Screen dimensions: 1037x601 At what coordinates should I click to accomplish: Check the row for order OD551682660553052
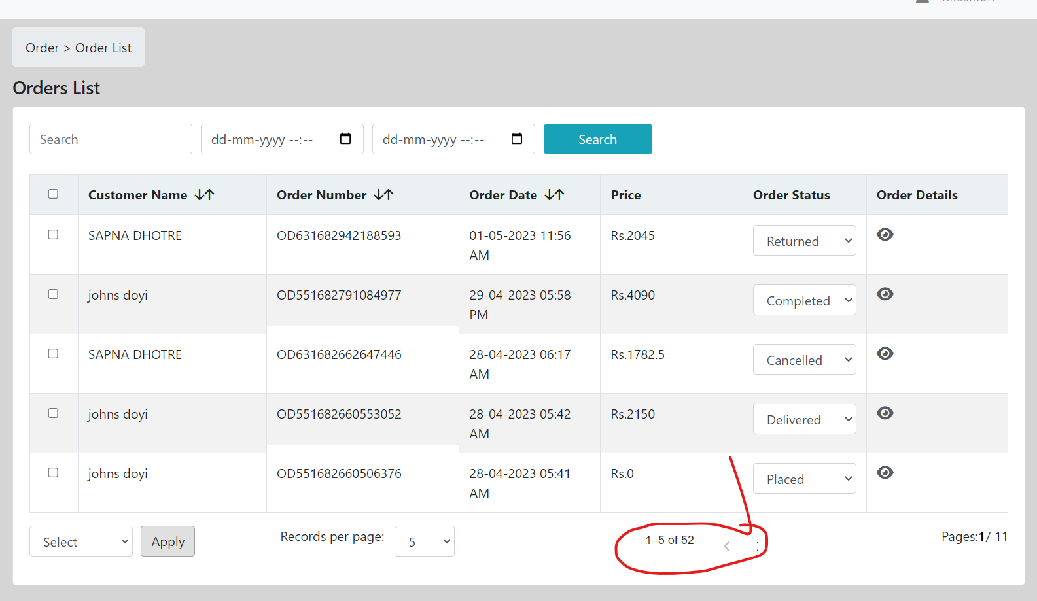(53, 413)
